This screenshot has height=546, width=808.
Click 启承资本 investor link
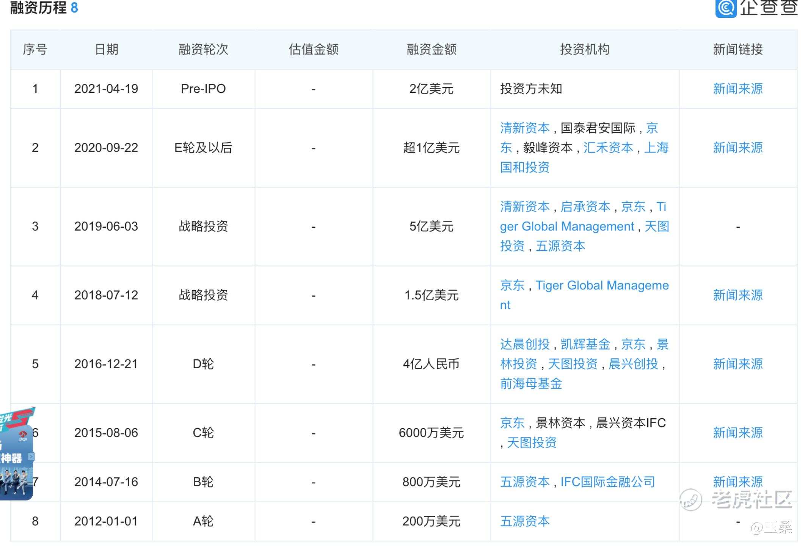[585, 207]
